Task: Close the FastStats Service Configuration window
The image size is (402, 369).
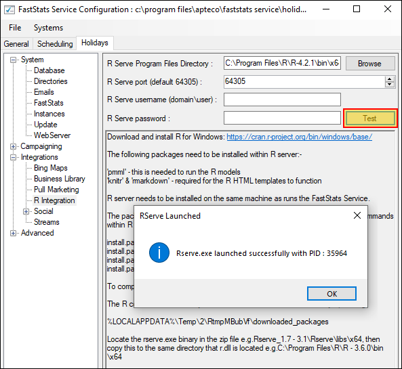Action: 388,9
